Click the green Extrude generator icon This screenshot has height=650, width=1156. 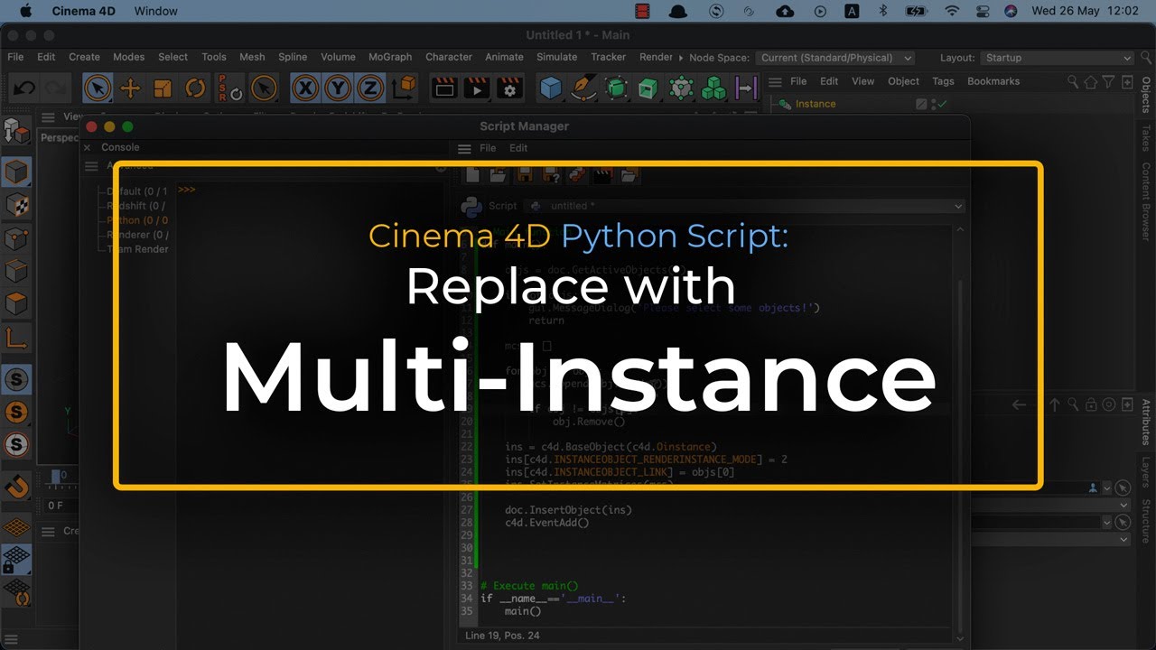(648, 88)
